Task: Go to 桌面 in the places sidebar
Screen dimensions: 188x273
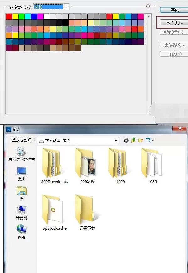Action: (x=22, y=174)
